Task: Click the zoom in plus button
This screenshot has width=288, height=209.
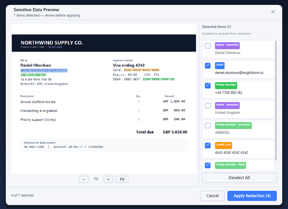Action: (x=108, y=179)
